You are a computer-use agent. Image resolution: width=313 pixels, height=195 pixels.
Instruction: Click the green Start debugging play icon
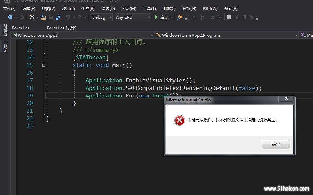[156, 17]
